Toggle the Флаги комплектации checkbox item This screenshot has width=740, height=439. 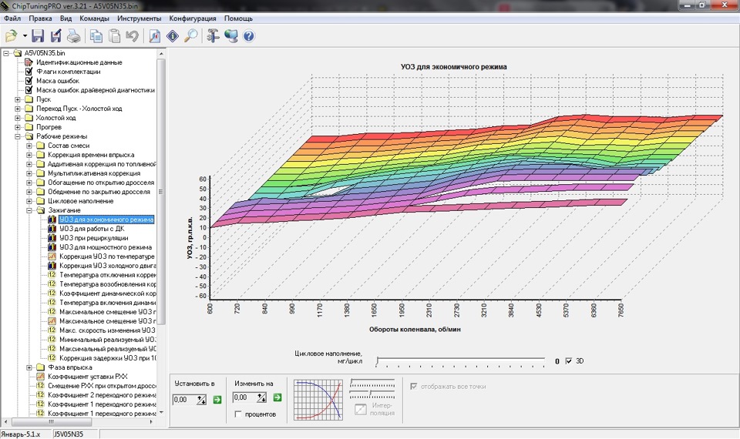pyautogui.click(x=29, y=72)
